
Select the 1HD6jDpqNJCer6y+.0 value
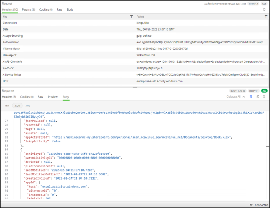coord(149,68)
